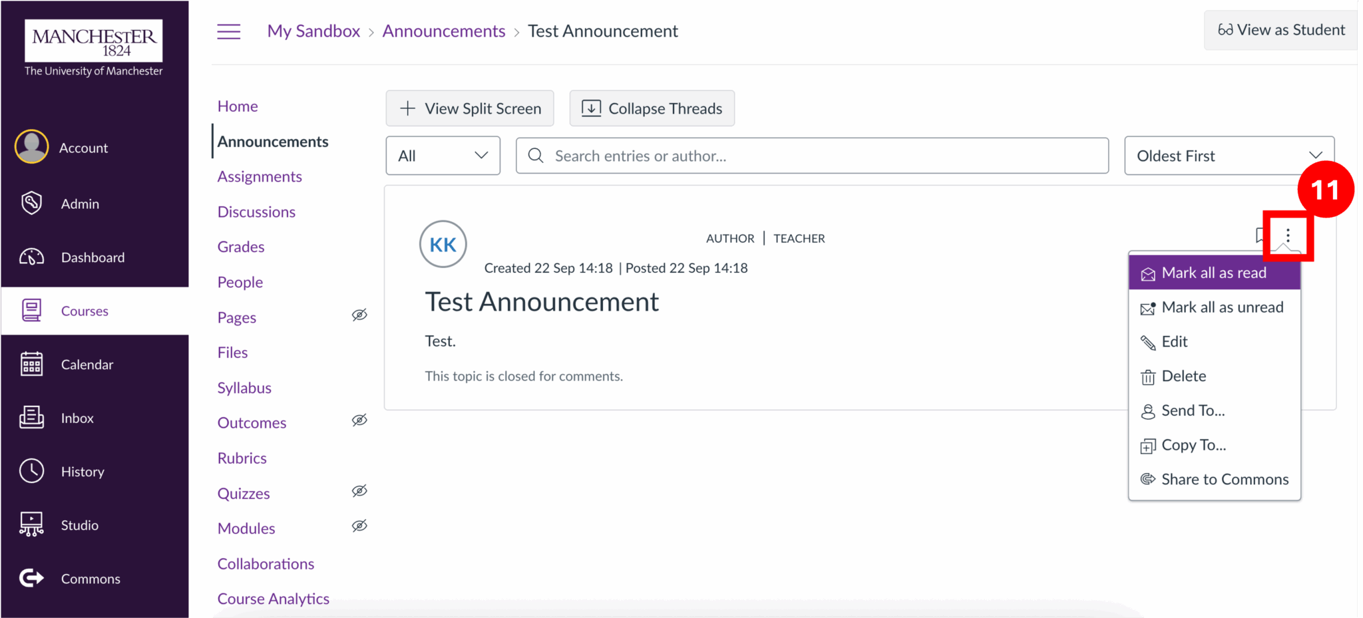Click the Calendar icon

click(x=31, y=364)
